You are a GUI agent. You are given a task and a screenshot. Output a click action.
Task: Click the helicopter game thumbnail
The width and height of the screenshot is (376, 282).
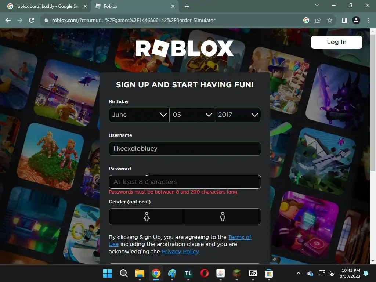point(68,93)
